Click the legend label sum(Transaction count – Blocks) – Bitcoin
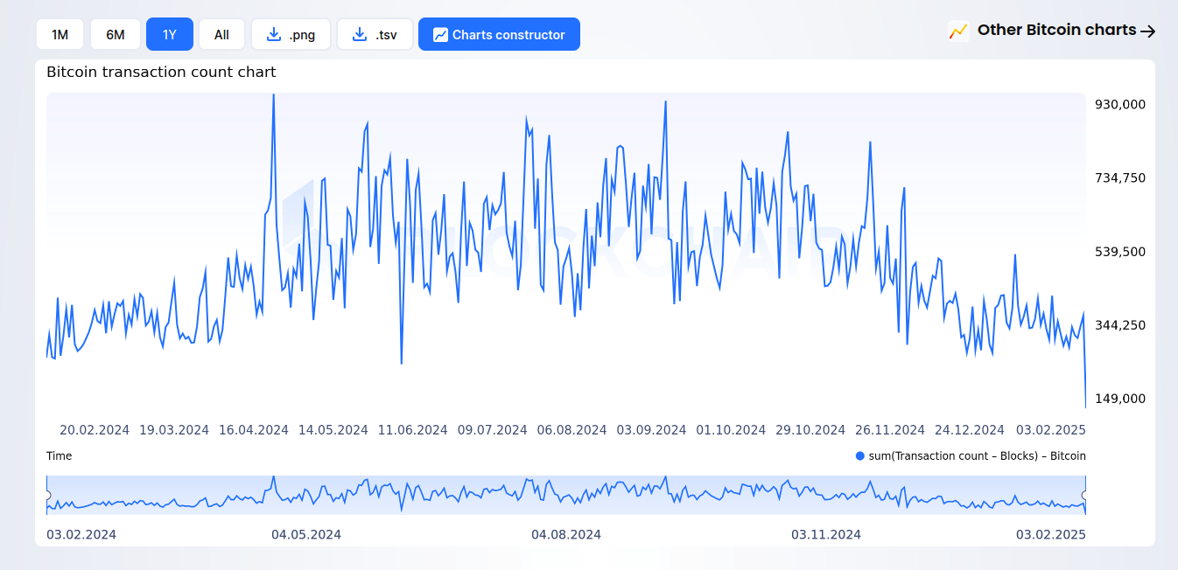 [977, 456]
